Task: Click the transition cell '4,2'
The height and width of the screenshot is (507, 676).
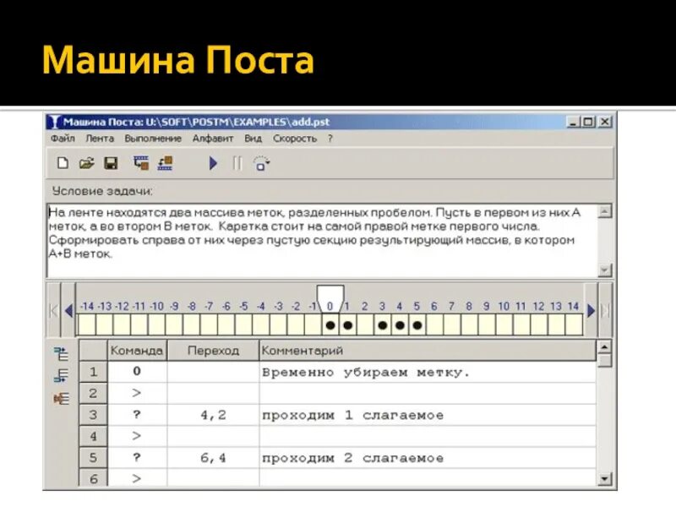Action: point(213,415)
